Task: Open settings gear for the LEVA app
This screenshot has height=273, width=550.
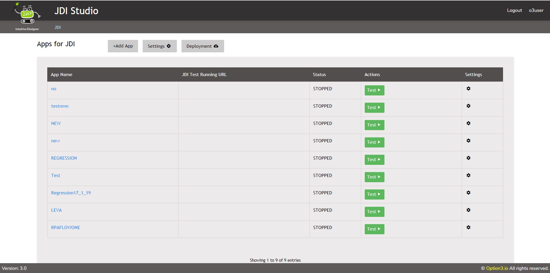Action: [x=468, y=210]
